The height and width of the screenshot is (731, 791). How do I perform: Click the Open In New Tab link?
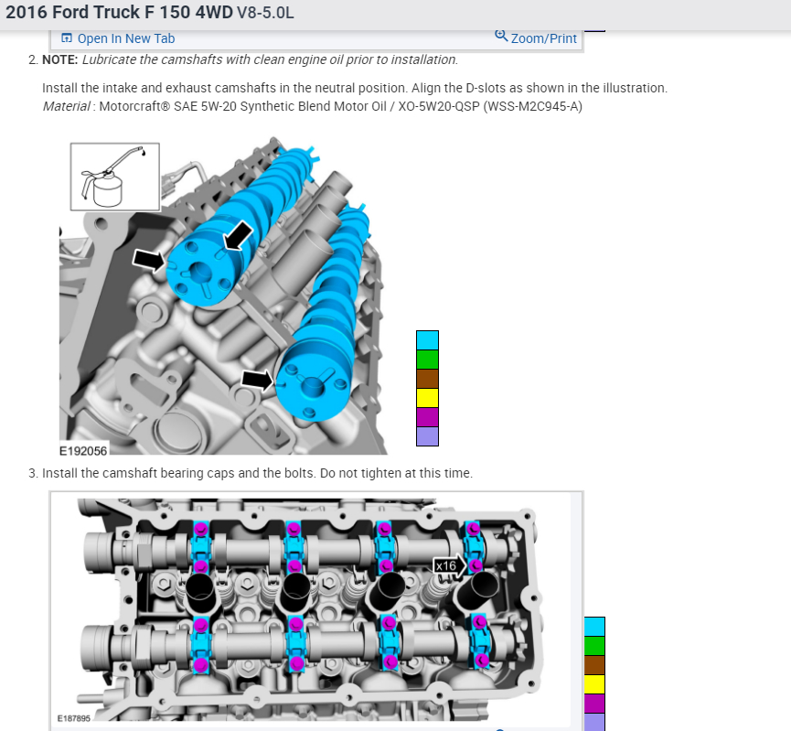coord(126,38)
